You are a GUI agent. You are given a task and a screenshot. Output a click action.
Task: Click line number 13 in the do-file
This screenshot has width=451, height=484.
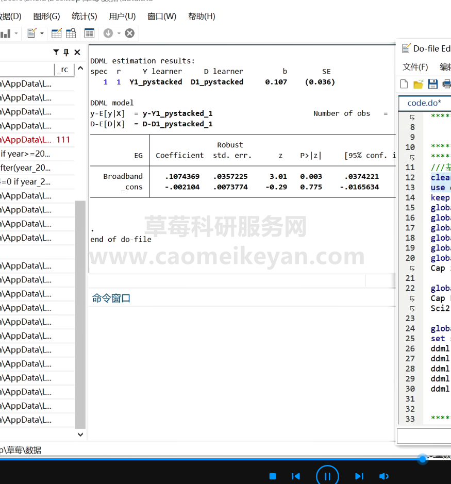[410, 188]
